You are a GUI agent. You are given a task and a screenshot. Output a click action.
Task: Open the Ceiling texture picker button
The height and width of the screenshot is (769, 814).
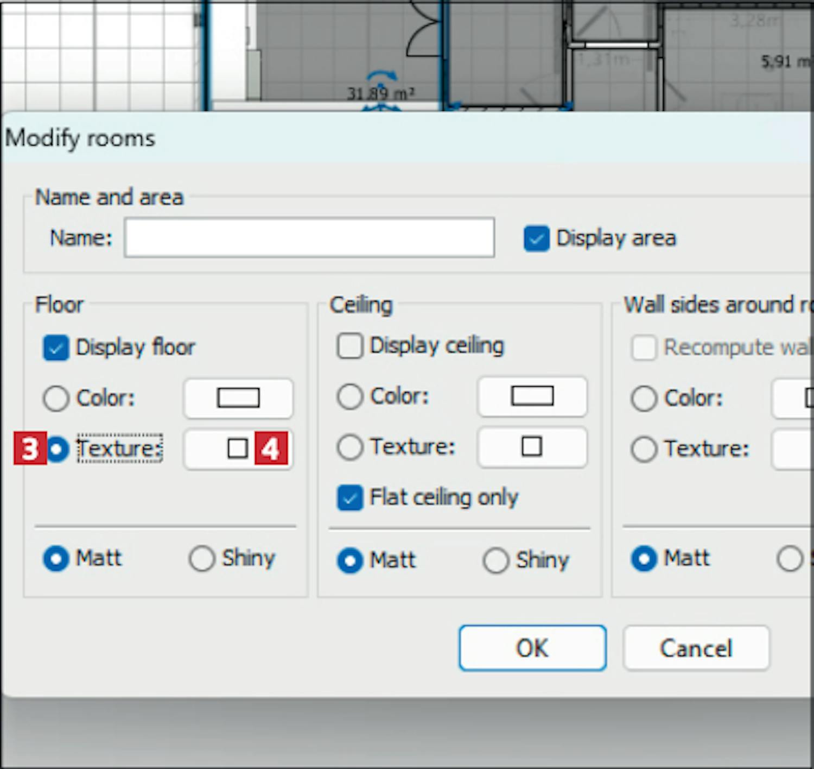pos(532,447)
